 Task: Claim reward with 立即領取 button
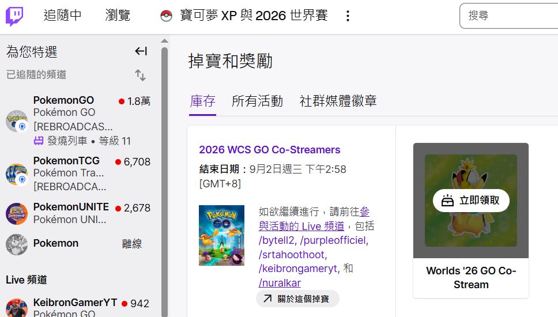pos(471,201)
